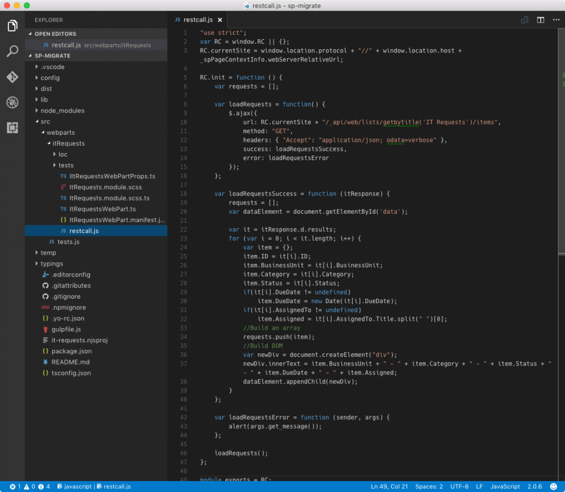Click Ln 49, Col 21 to go to line
Screen dimensions: 565x492
tap(389, 486)
